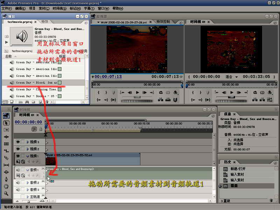280x210 pixels.
Task: Expand the 视频 3 track triangle
Action: 28,142
